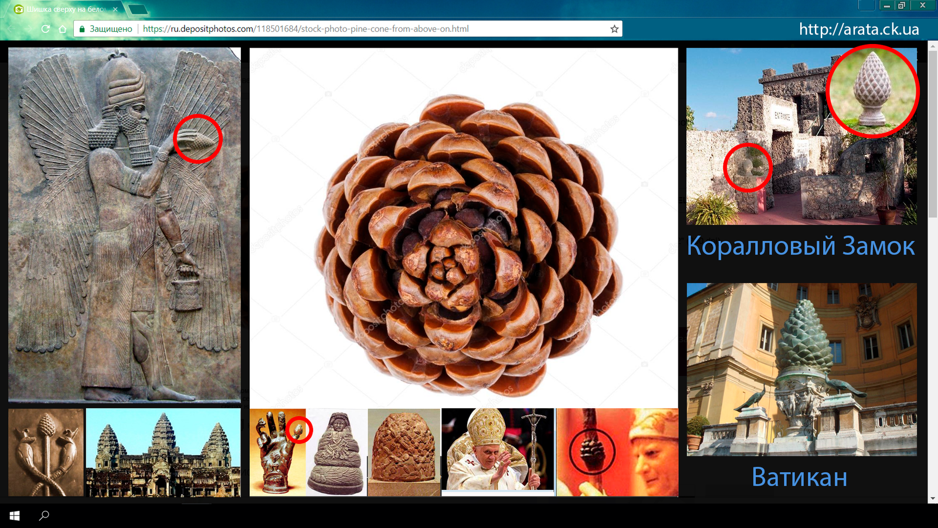
Task: Click the Vatican bronze pine cone photo
Action: (801, 370)
